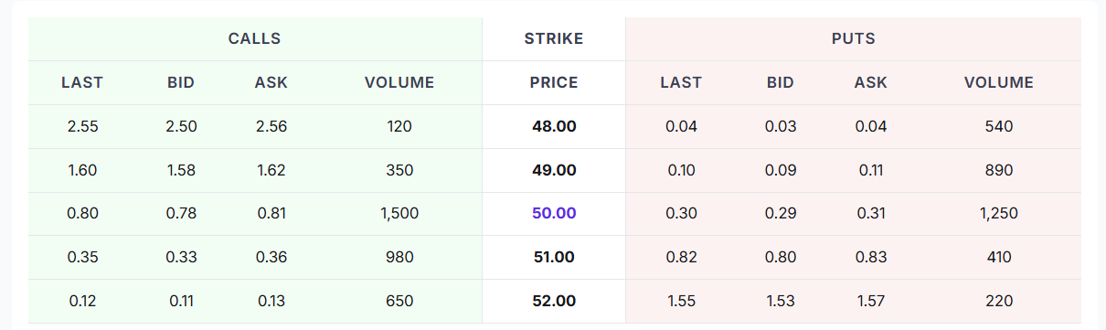Select the 49.00 strike row
Screen dimensions: 1106x330
pos(554,170)
